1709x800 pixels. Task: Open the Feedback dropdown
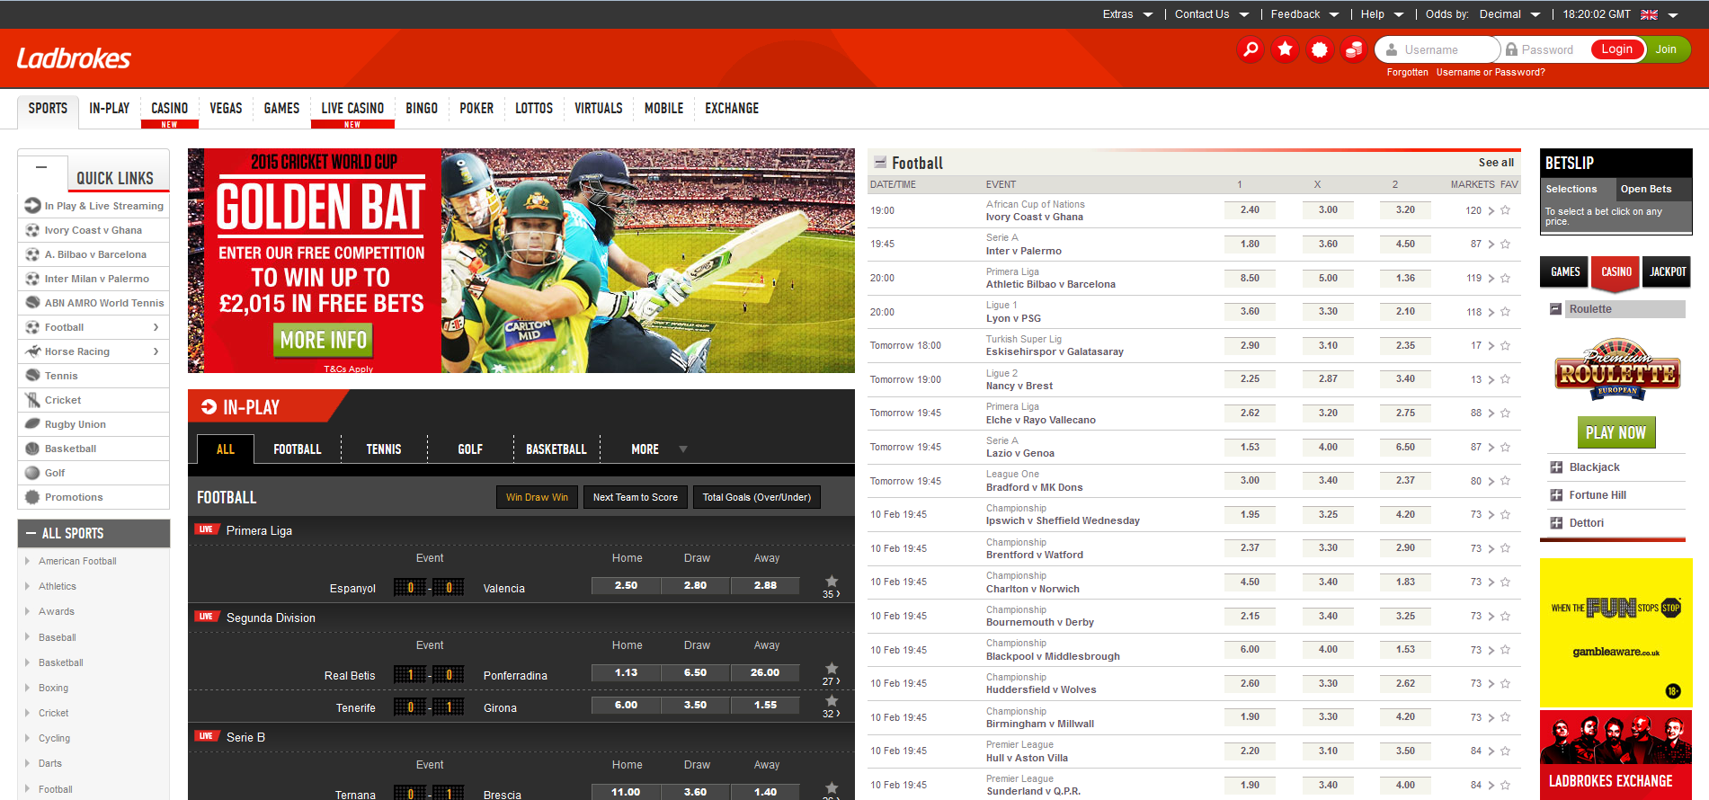(1304, 14)
